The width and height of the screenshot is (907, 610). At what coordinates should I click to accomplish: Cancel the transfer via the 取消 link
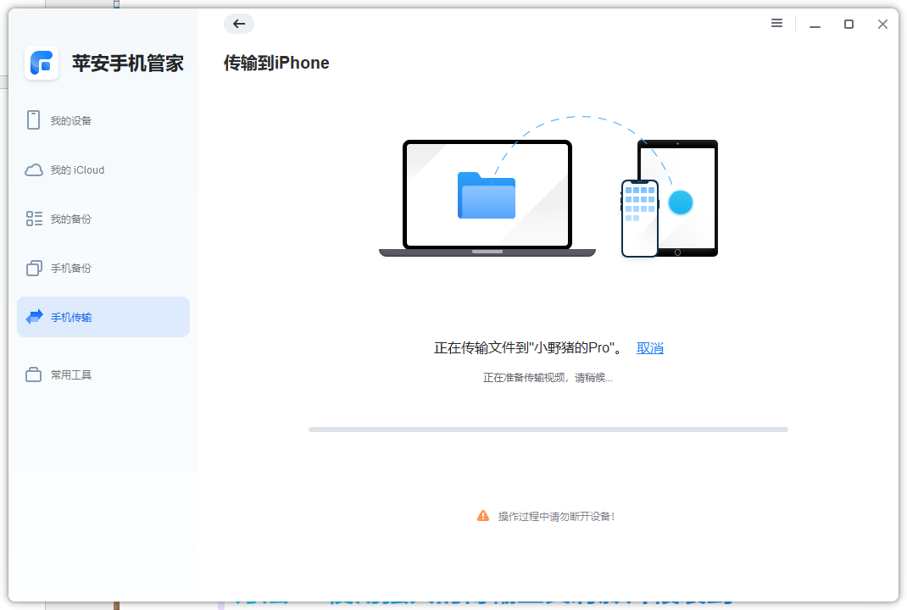(x=650, y=347)
